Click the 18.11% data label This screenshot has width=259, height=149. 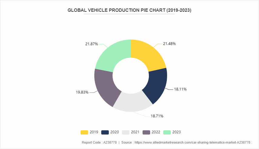[x=180, y=89]
